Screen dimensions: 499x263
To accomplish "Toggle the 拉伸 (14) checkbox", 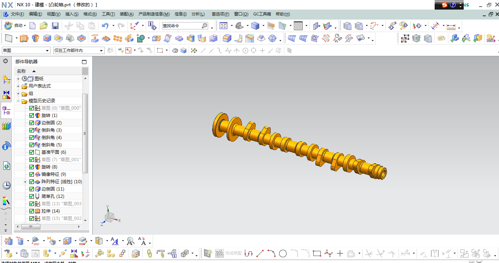I will tap(32, 211).
